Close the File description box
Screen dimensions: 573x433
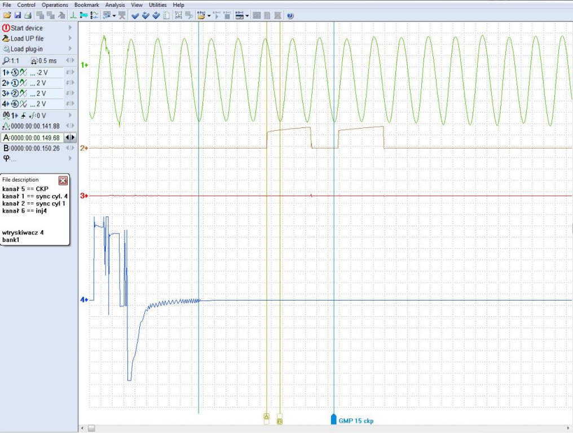[x=63, y=180]
